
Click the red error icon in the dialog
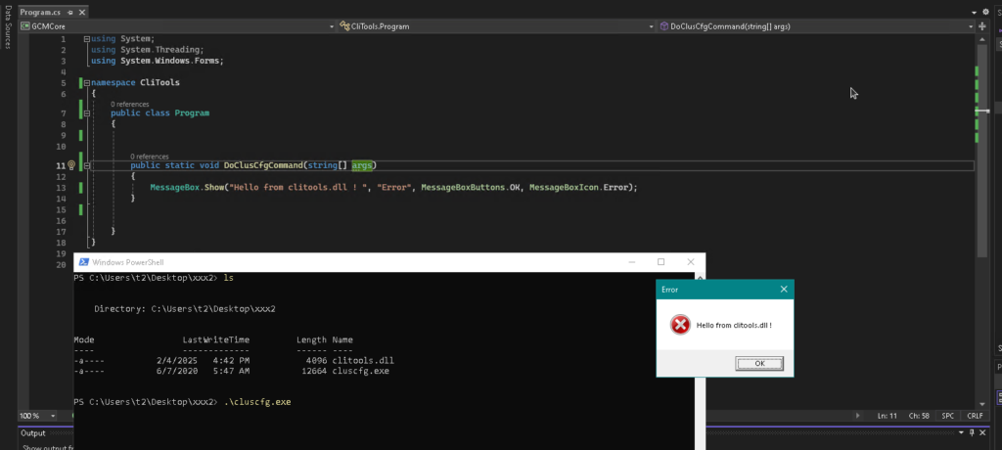[x=680, y=324]
